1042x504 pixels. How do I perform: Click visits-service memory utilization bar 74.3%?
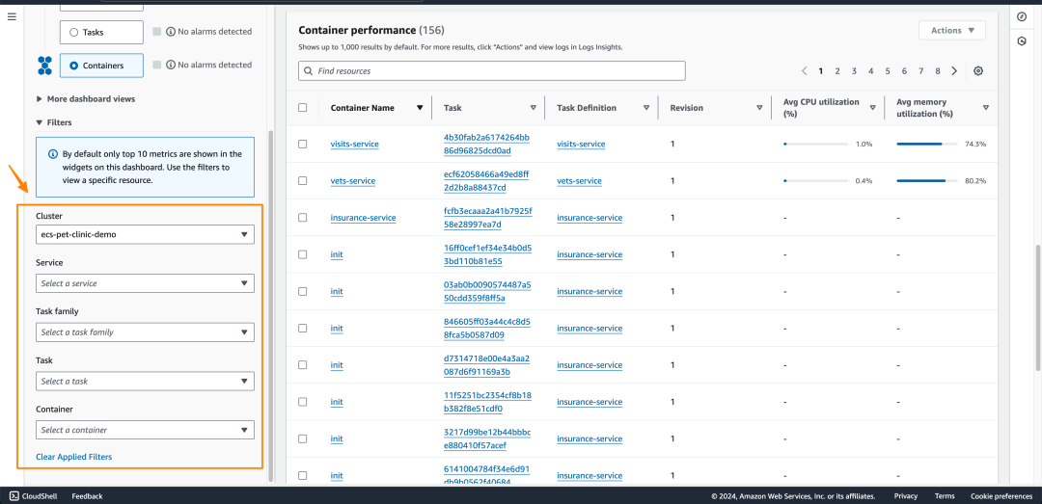[x=928, y=145]
